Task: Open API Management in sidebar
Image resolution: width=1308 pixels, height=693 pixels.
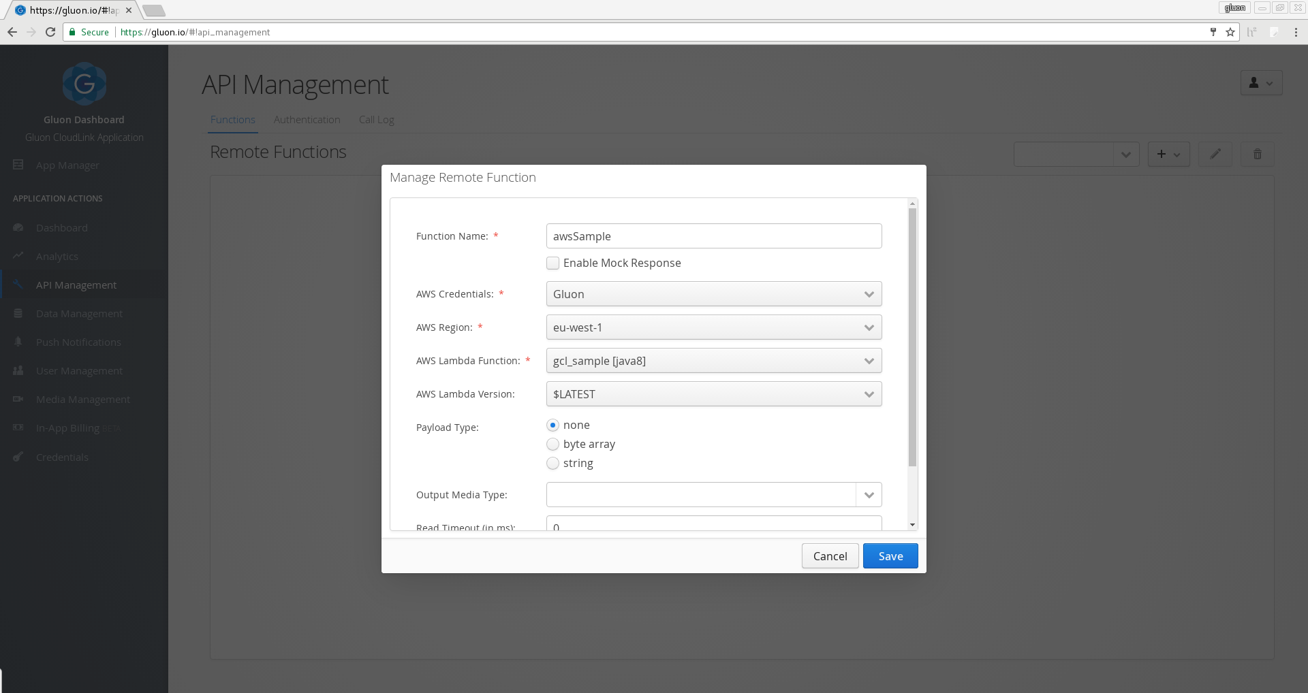Action: pyautogui.click(x=76, y=285)
